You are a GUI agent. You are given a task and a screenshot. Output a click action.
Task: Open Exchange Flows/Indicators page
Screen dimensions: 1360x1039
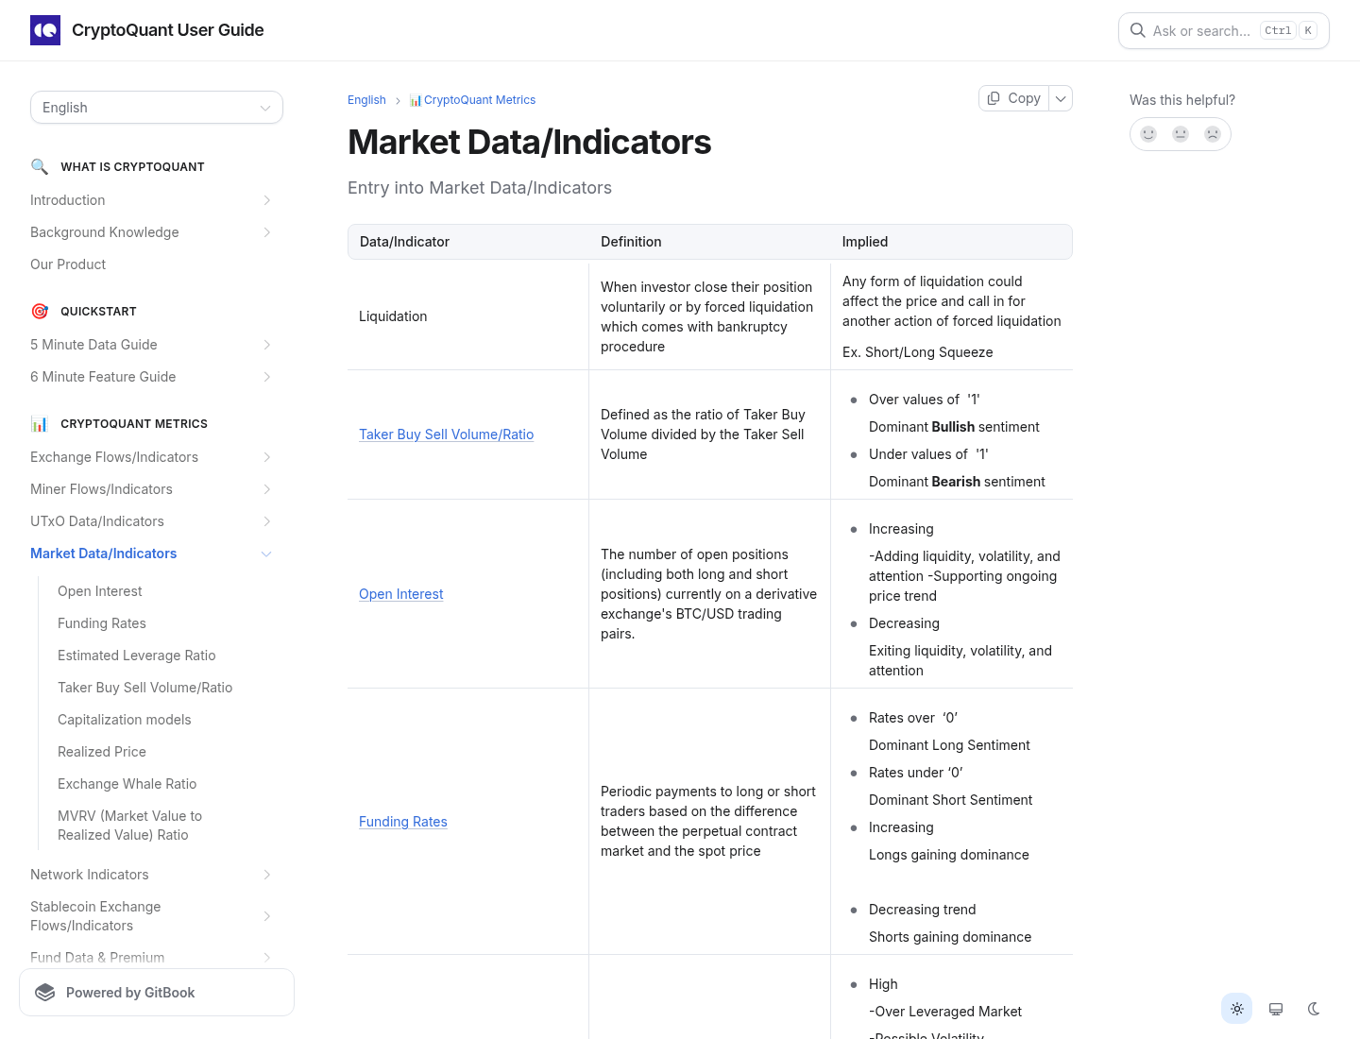coord(114,457)
